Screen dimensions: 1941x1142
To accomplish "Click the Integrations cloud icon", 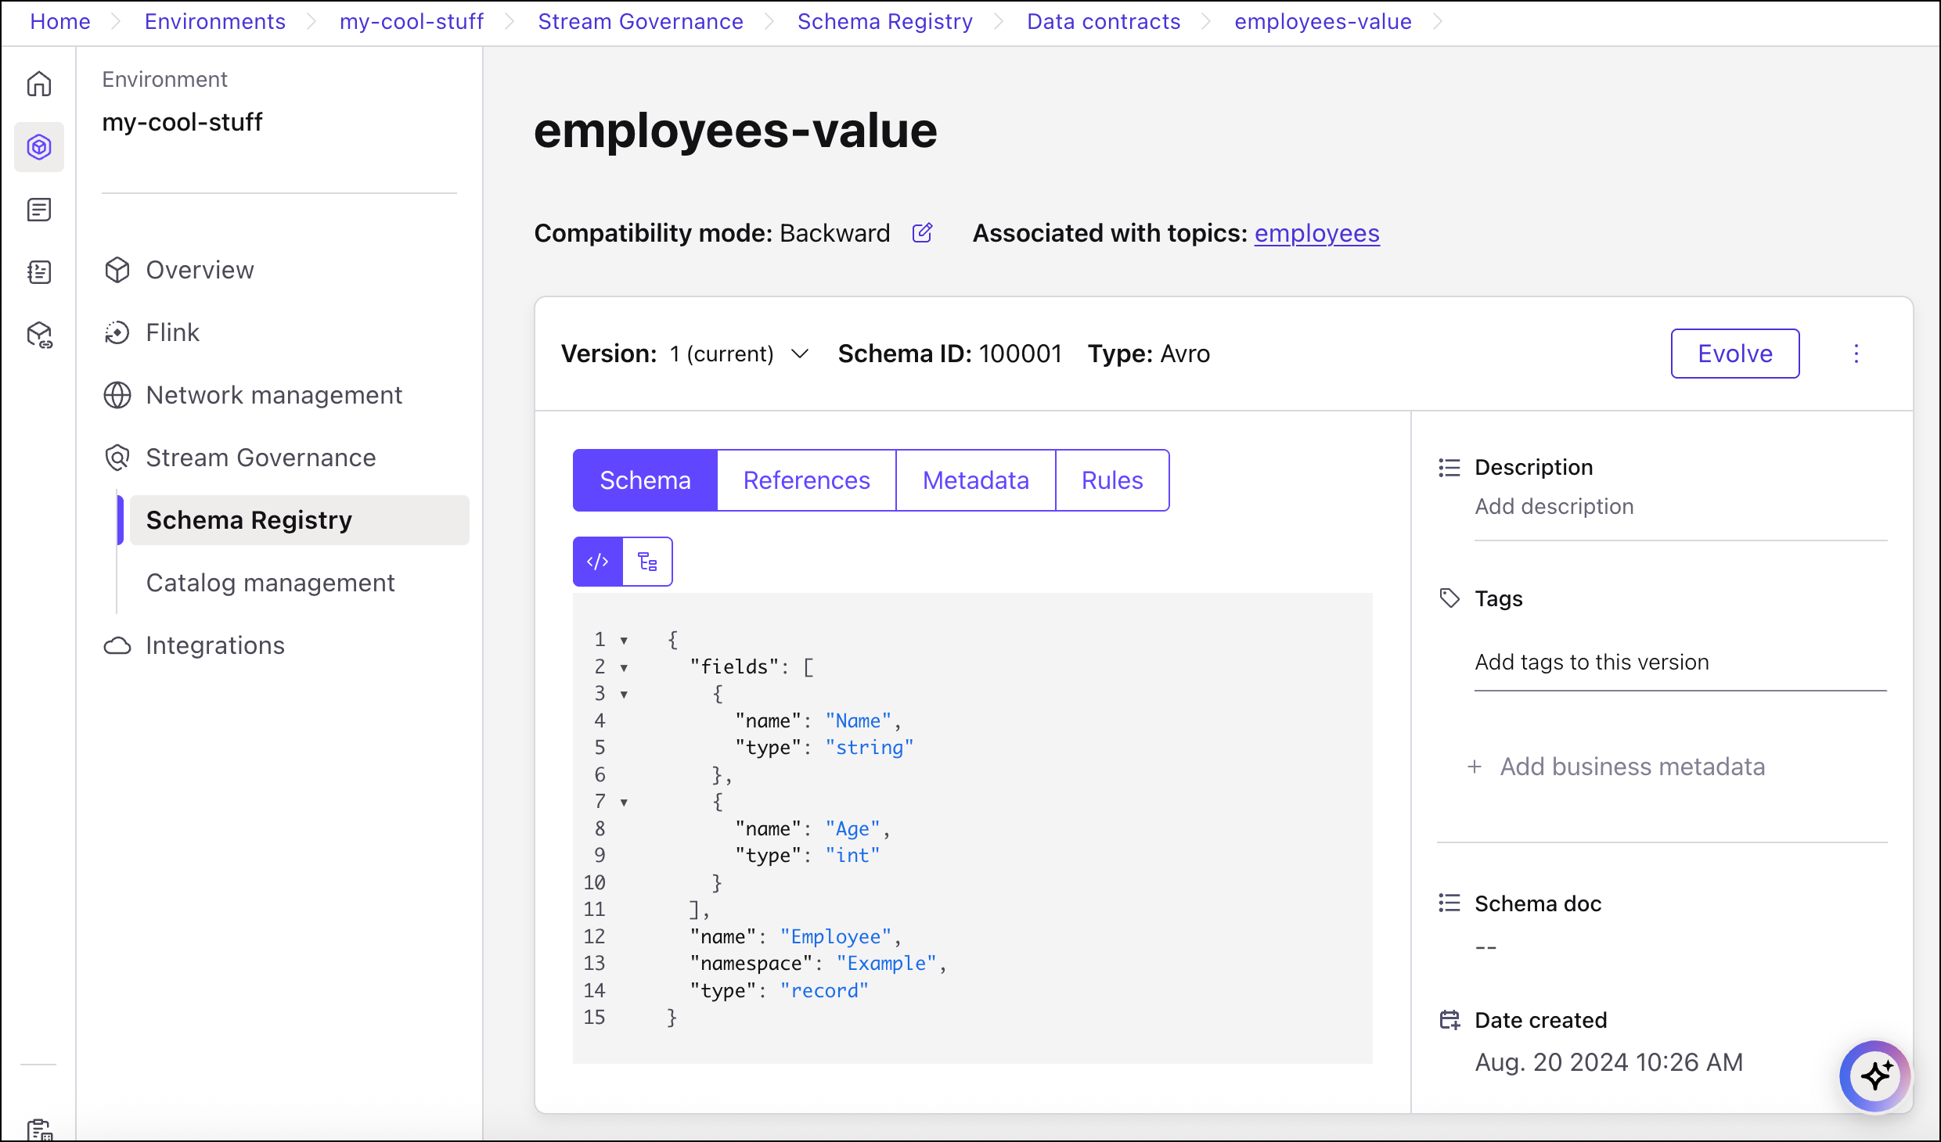I will click(117, 645).
